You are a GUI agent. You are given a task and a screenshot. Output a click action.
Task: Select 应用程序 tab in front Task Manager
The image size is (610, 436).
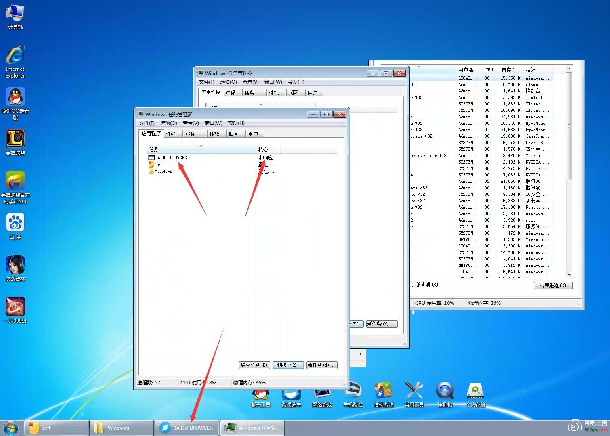[151, 133]
